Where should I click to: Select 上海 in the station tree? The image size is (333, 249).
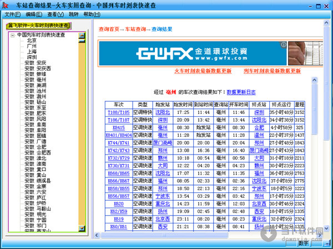pyautogui.click(x=32, y=52)
